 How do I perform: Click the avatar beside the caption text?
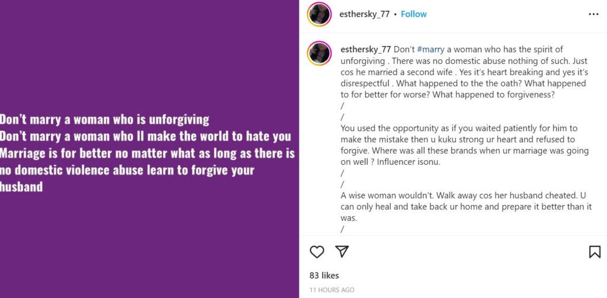(319, 53)
